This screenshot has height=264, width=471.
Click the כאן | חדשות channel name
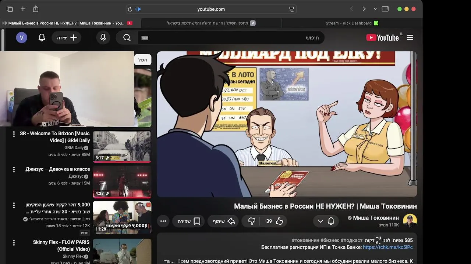point(60,219)
